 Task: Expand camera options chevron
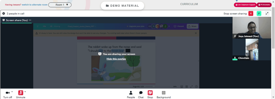coord(12,92)
